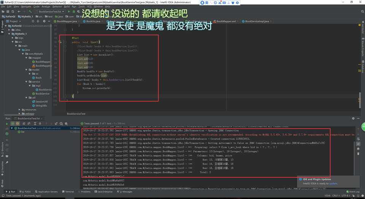Close the BookServiceTest.list run tab
The width and height of the screenshot is (365, 199).
43,118
